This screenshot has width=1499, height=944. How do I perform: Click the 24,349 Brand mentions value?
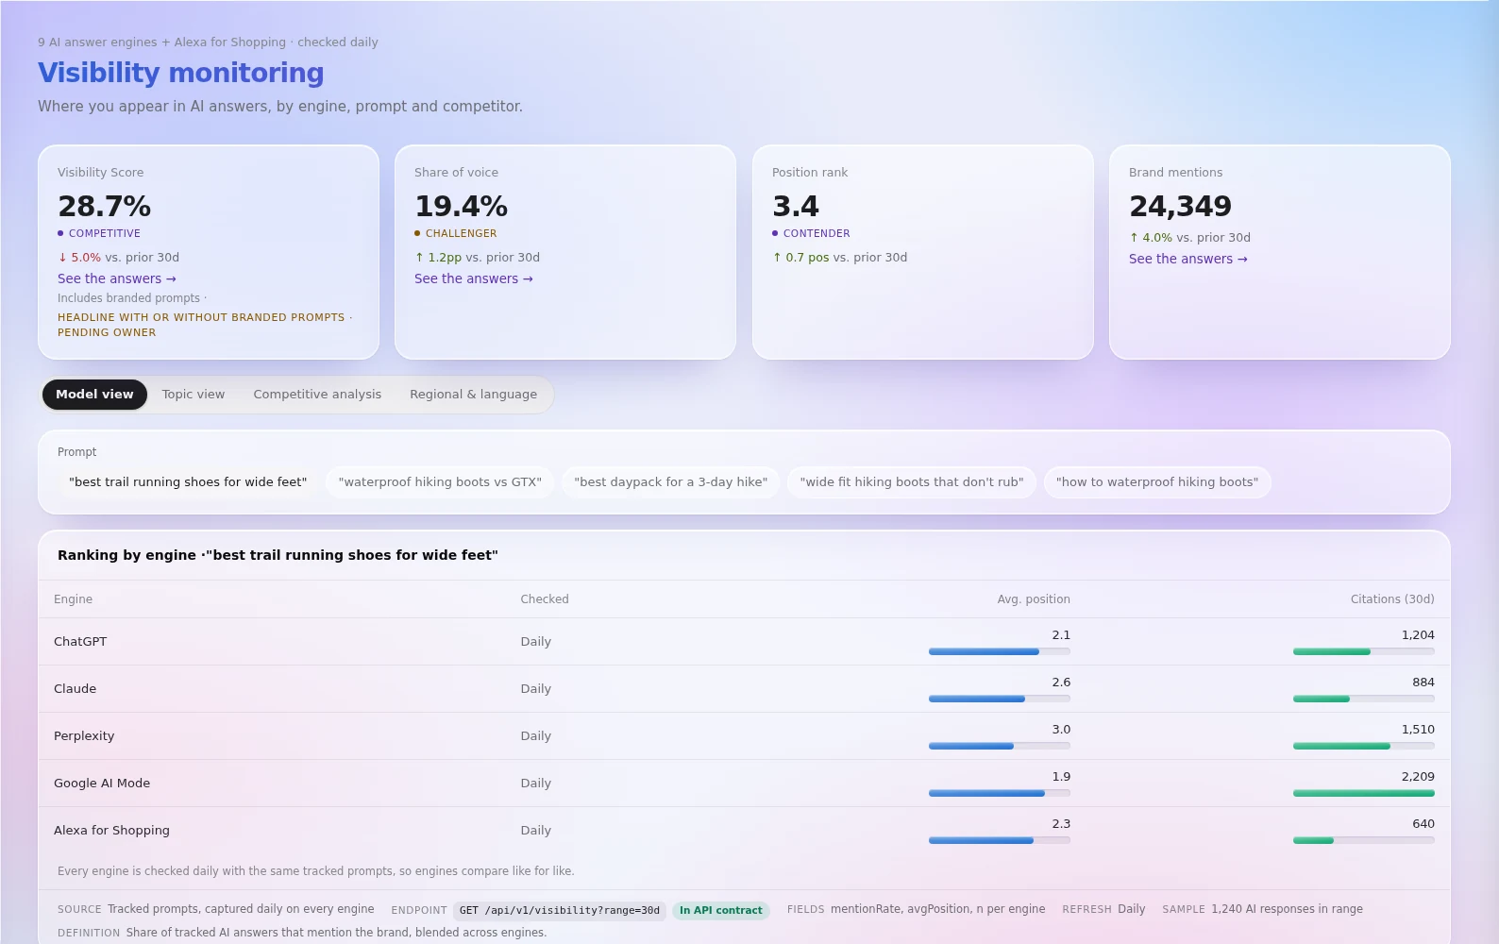(x=1181, y=206)
